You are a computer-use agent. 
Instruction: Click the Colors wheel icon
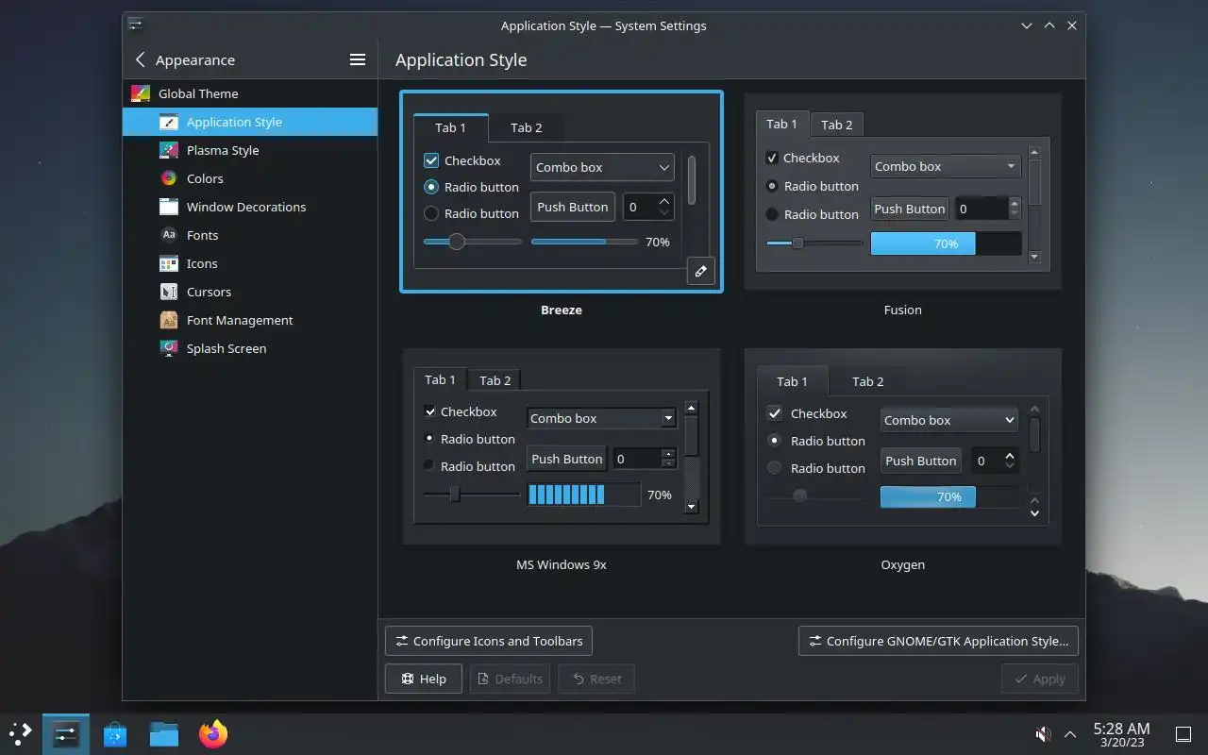(x=169, y=178)
